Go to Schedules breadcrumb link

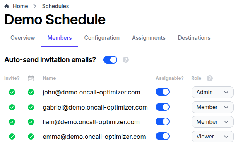[x=55, y=6]
